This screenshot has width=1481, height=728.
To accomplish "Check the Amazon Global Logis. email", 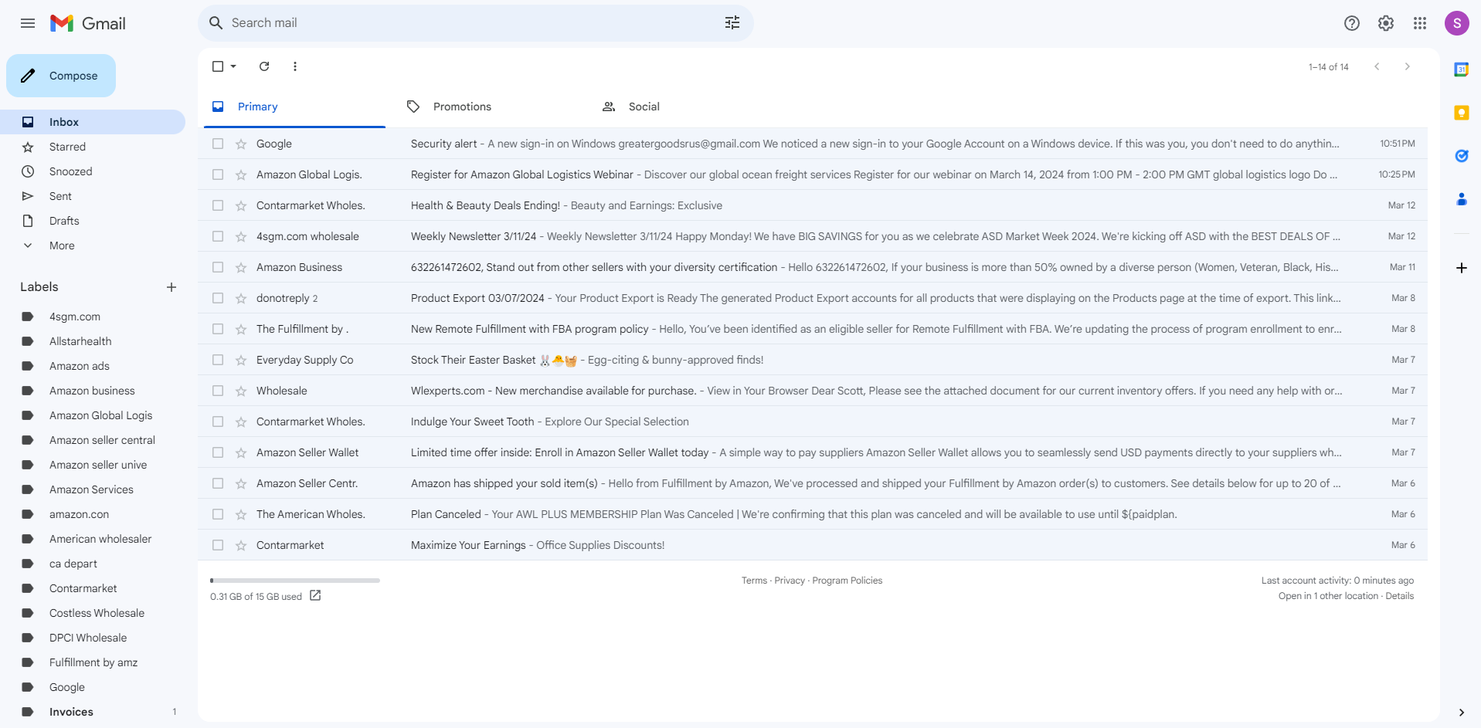I will (x=218, y=174).
